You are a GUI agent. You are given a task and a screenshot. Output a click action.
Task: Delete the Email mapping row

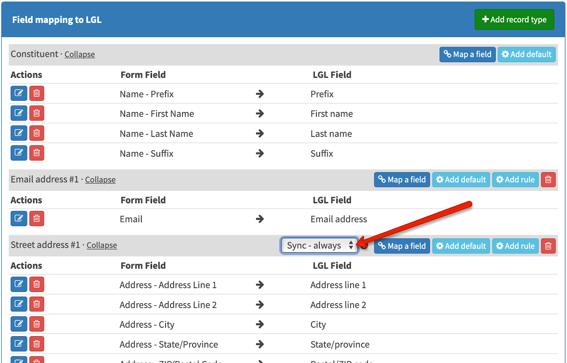(x=37, y=218)
